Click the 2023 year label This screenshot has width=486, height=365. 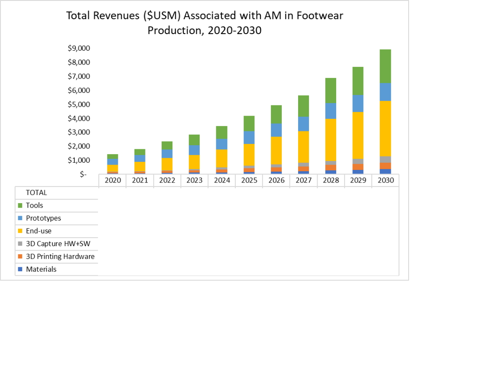point(194,180)
